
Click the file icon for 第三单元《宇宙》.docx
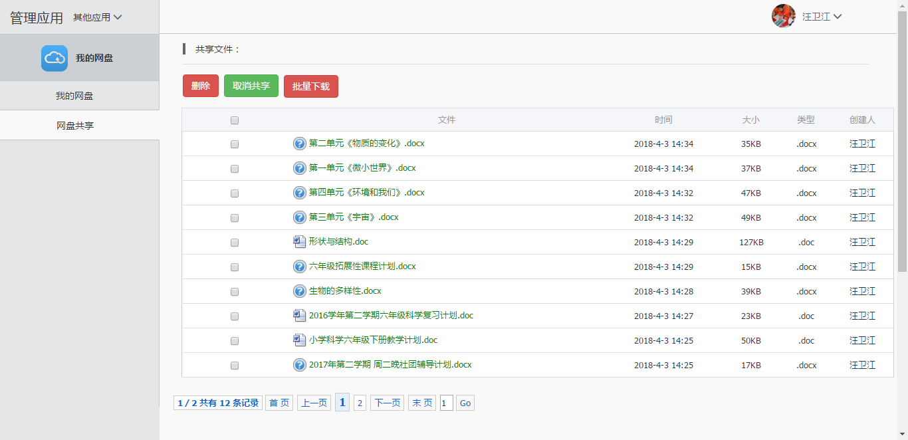[299, 217]
